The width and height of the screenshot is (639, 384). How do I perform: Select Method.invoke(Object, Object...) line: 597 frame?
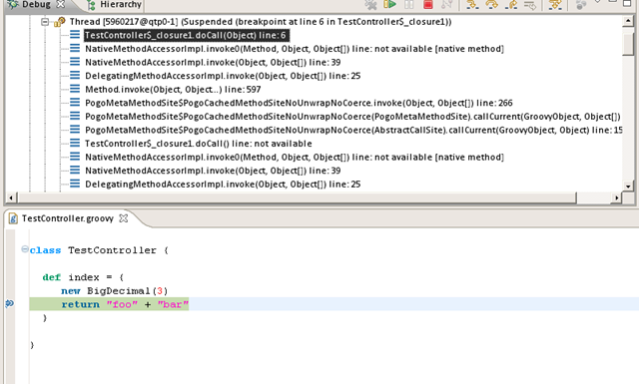click(x=173, y=89)
